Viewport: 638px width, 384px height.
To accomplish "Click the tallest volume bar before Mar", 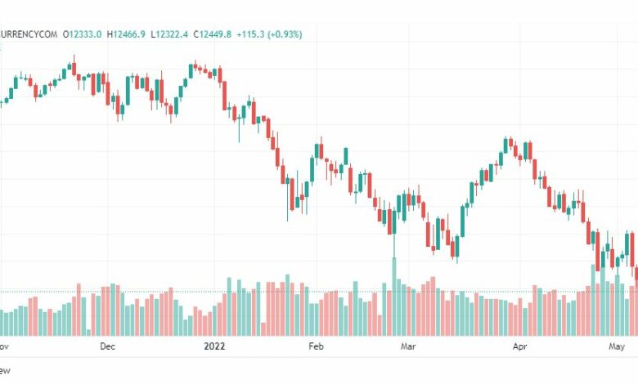I will tap(394, 297).
